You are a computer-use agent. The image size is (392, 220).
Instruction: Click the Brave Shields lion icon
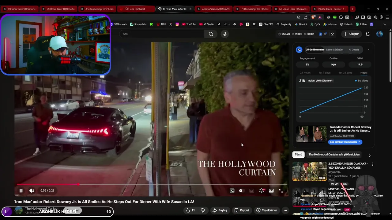313,17
